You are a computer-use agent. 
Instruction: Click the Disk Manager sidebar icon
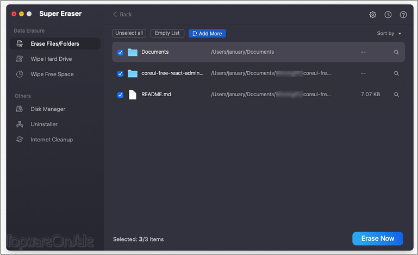[20, 109]
